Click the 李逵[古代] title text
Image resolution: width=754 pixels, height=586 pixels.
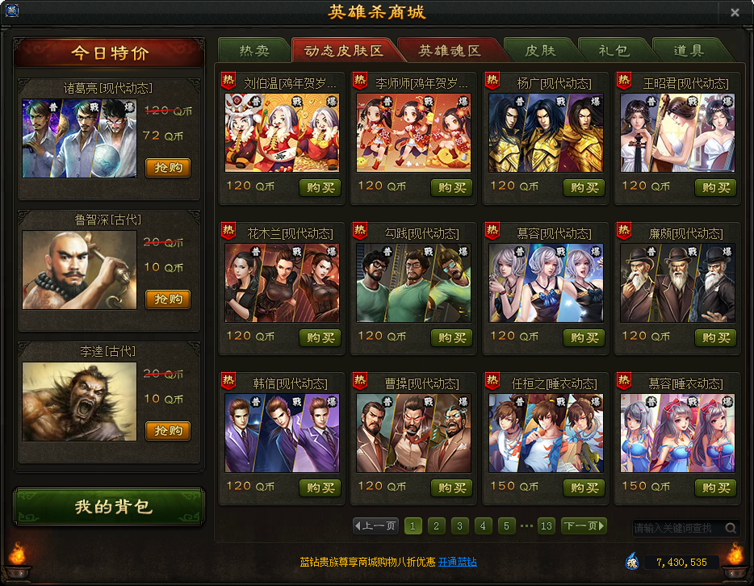click(107, 351)
